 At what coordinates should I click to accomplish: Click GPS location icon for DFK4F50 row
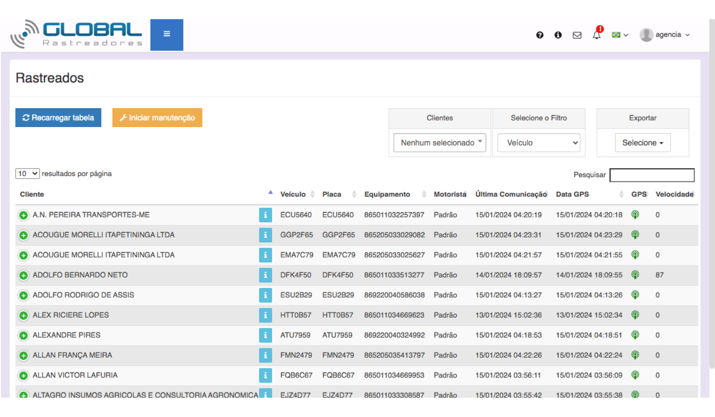click(x=635, y=275)
